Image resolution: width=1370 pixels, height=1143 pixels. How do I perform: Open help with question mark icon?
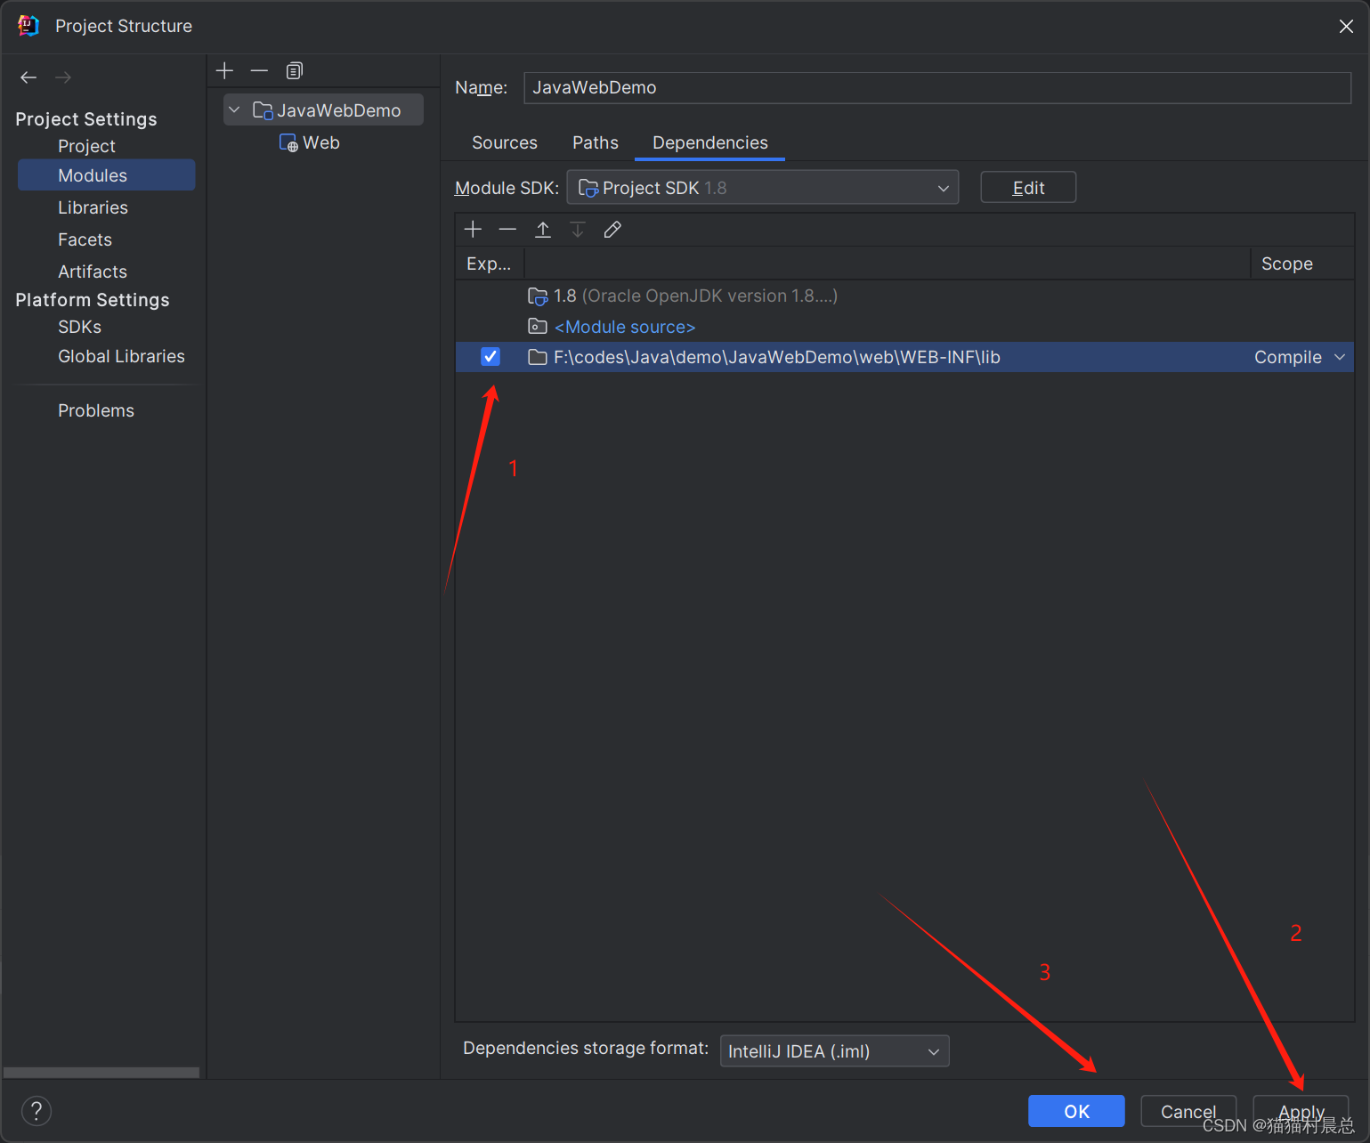(x=36, y=1110)
